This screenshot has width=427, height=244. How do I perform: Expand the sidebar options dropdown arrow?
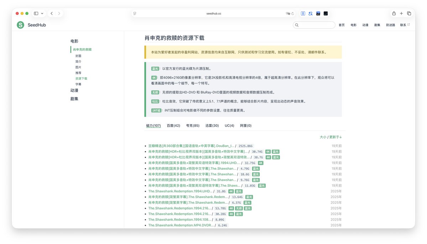42,14
